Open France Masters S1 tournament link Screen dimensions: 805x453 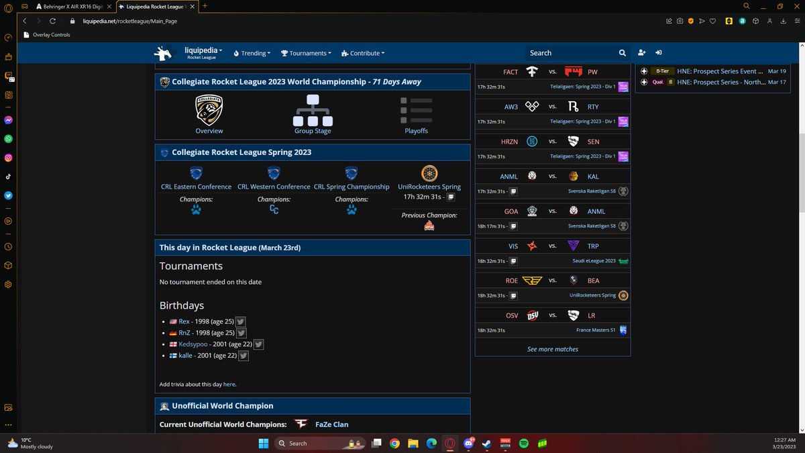pos(596,330)
